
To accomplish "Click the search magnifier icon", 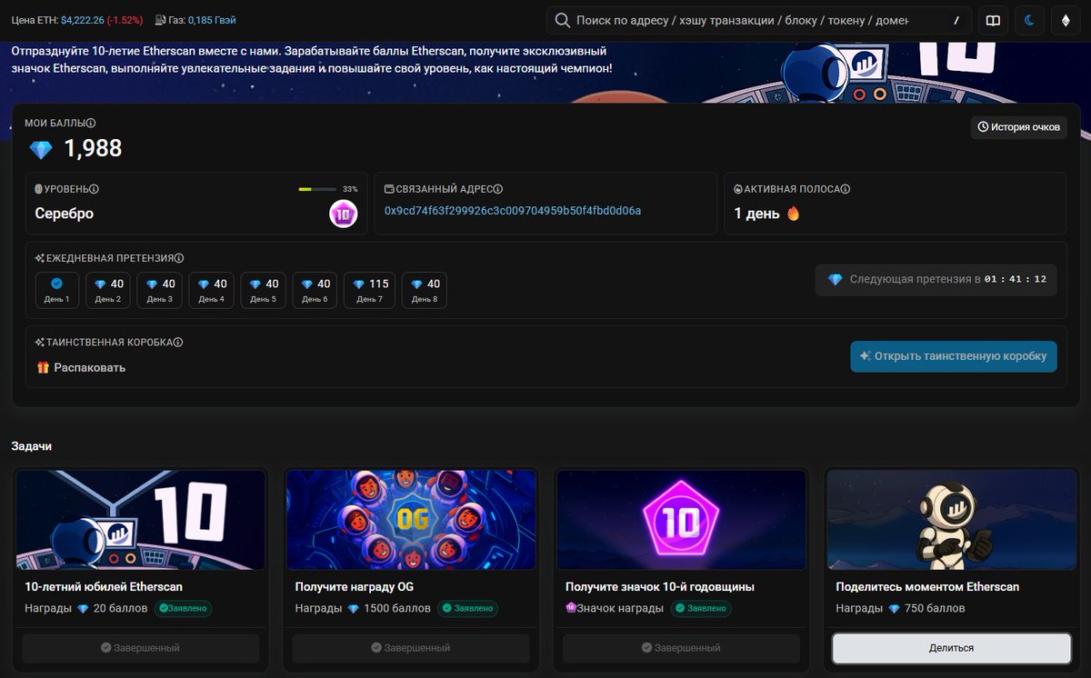I will tap(562, 20).
